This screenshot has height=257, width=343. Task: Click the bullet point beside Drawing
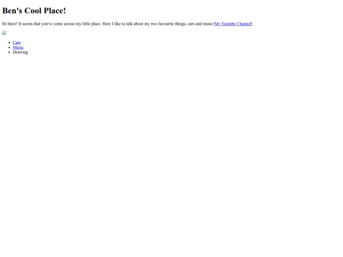[9, 53]
